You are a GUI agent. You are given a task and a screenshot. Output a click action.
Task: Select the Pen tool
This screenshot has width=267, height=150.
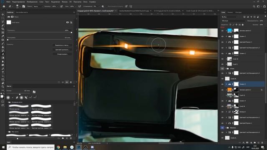click(x=3, y=69)
